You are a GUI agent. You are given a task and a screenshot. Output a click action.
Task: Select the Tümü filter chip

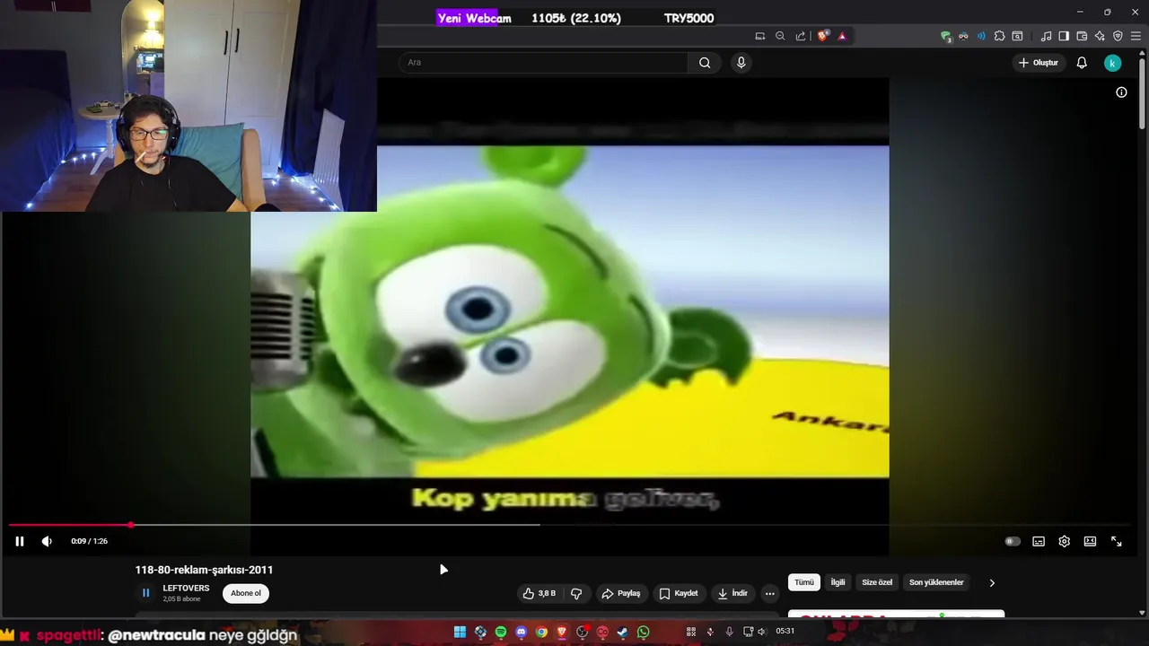[804, 582]
